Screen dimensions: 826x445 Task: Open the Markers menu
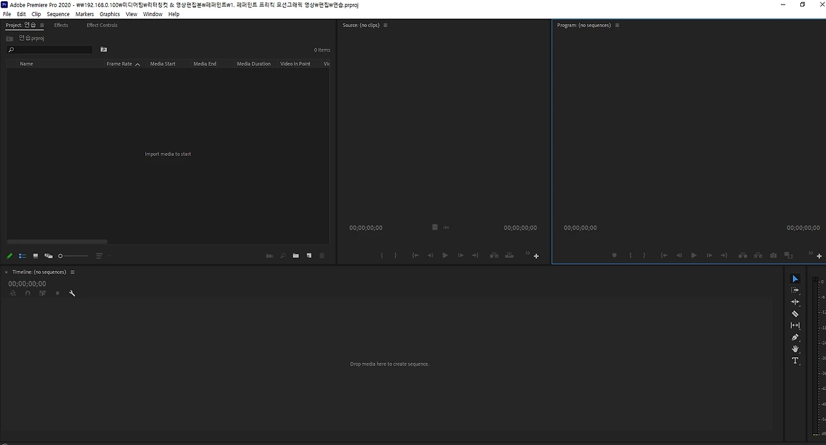pos(85,14)
